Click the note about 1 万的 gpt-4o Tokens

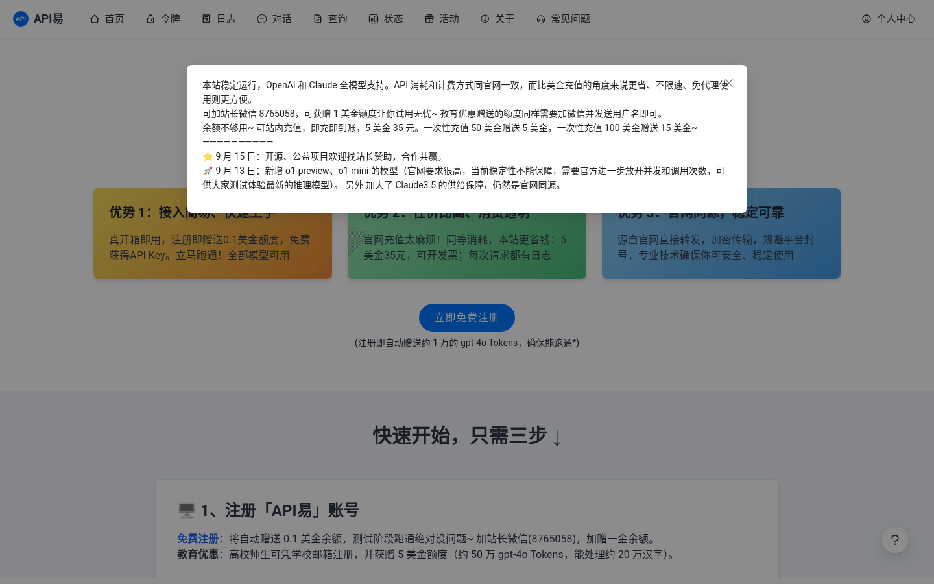pos(467,343)
